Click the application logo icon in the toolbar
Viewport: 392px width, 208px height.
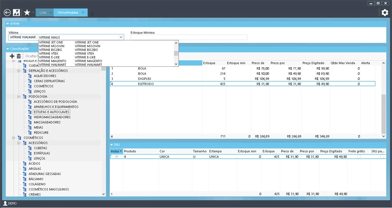pyautogui.click(x=17, y=13)
